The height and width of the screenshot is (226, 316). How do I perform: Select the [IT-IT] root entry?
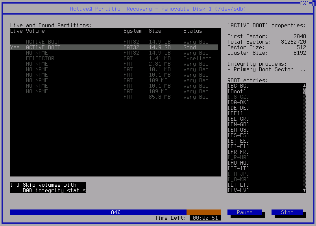click(x=238, y=168)
